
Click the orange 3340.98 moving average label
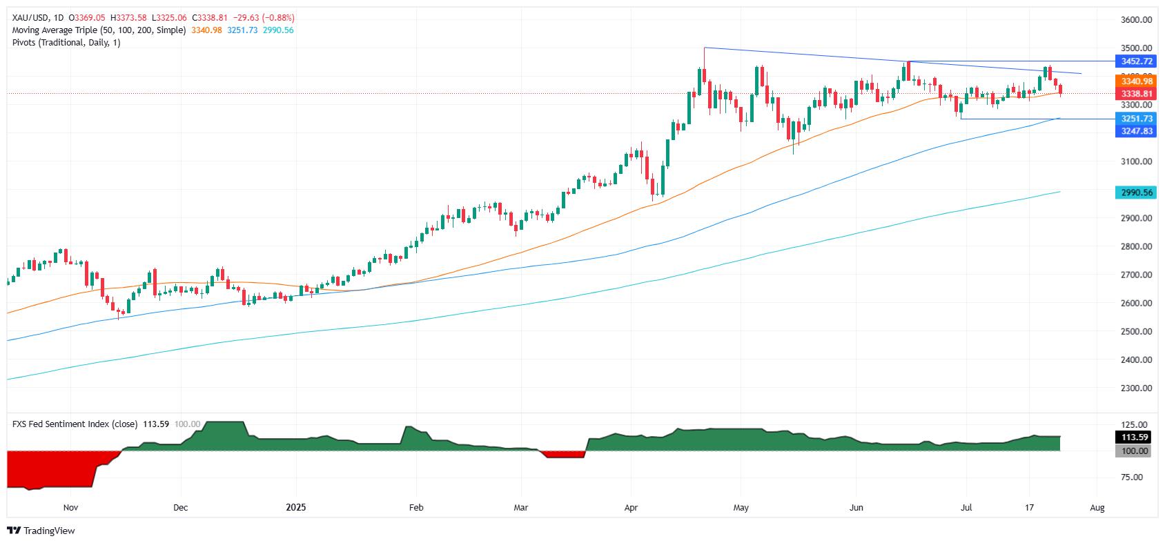[x=1135, y=81]
